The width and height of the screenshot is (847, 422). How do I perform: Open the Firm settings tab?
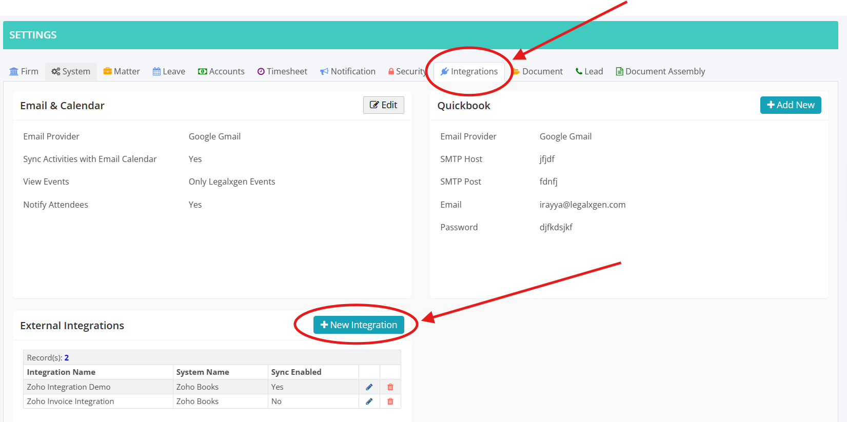pos(24,71)
